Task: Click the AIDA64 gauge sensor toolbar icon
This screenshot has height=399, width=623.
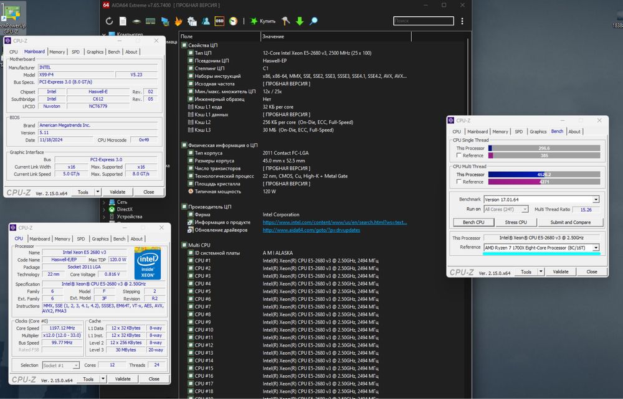Action: point(233,21)
